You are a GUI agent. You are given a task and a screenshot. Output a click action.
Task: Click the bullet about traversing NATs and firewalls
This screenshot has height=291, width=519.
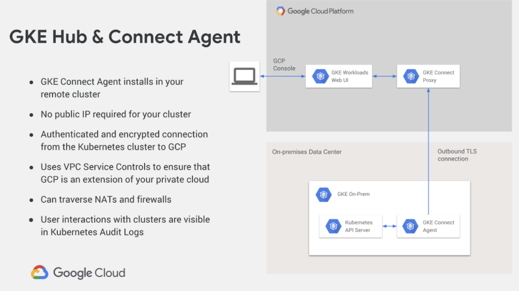point(106,200)
